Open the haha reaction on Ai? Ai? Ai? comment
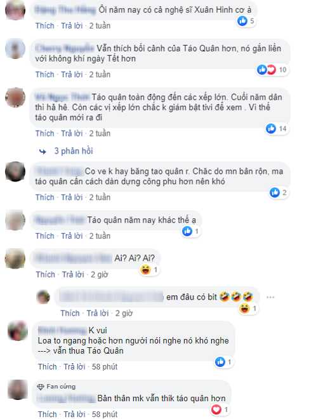The width and height of the screenshot is (309, 419). [x=149, y=270]
